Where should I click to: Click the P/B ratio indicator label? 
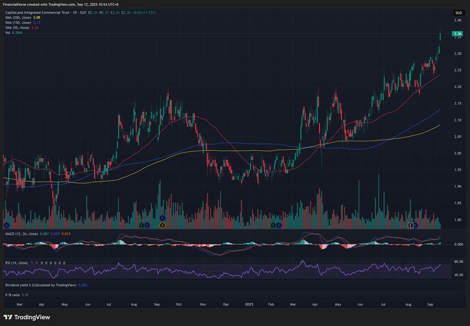coord(13,295)
